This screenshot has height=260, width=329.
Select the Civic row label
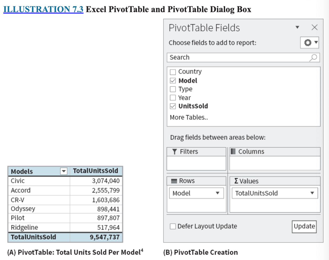point(18,181)
